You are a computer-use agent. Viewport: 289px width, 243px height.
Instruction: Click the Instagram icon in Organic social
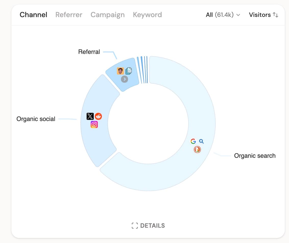(x=94, y=125)
